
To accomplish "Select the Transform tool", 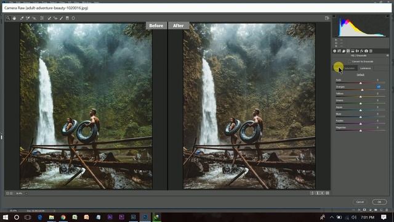I will coord(42,18).
